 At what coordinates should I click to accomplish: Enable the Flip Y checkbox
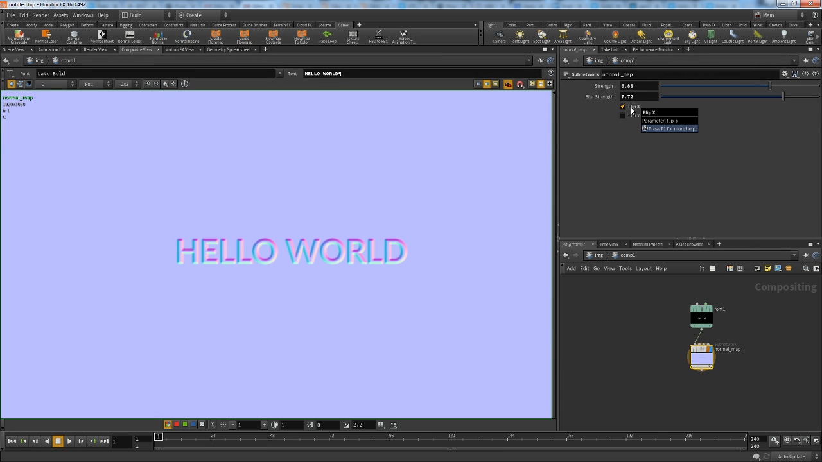pyautogui.click(x=622, y=116)
